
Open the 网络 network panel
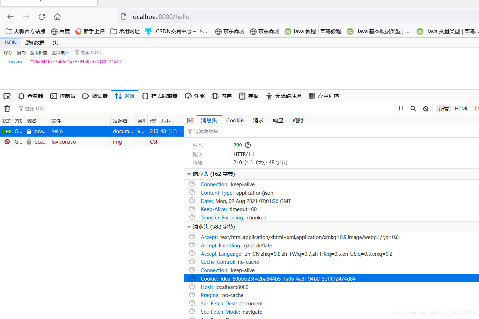pyautogui.click(x=125, y=96)
